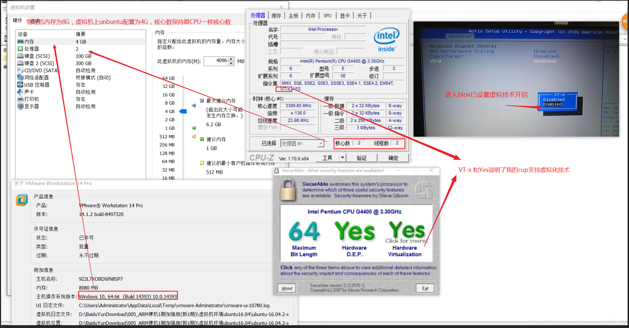Click the Yes Hardware D.E.P. item
Image resolution: width=629 pixels, height=328 pixels.
(x=354, y=239)
